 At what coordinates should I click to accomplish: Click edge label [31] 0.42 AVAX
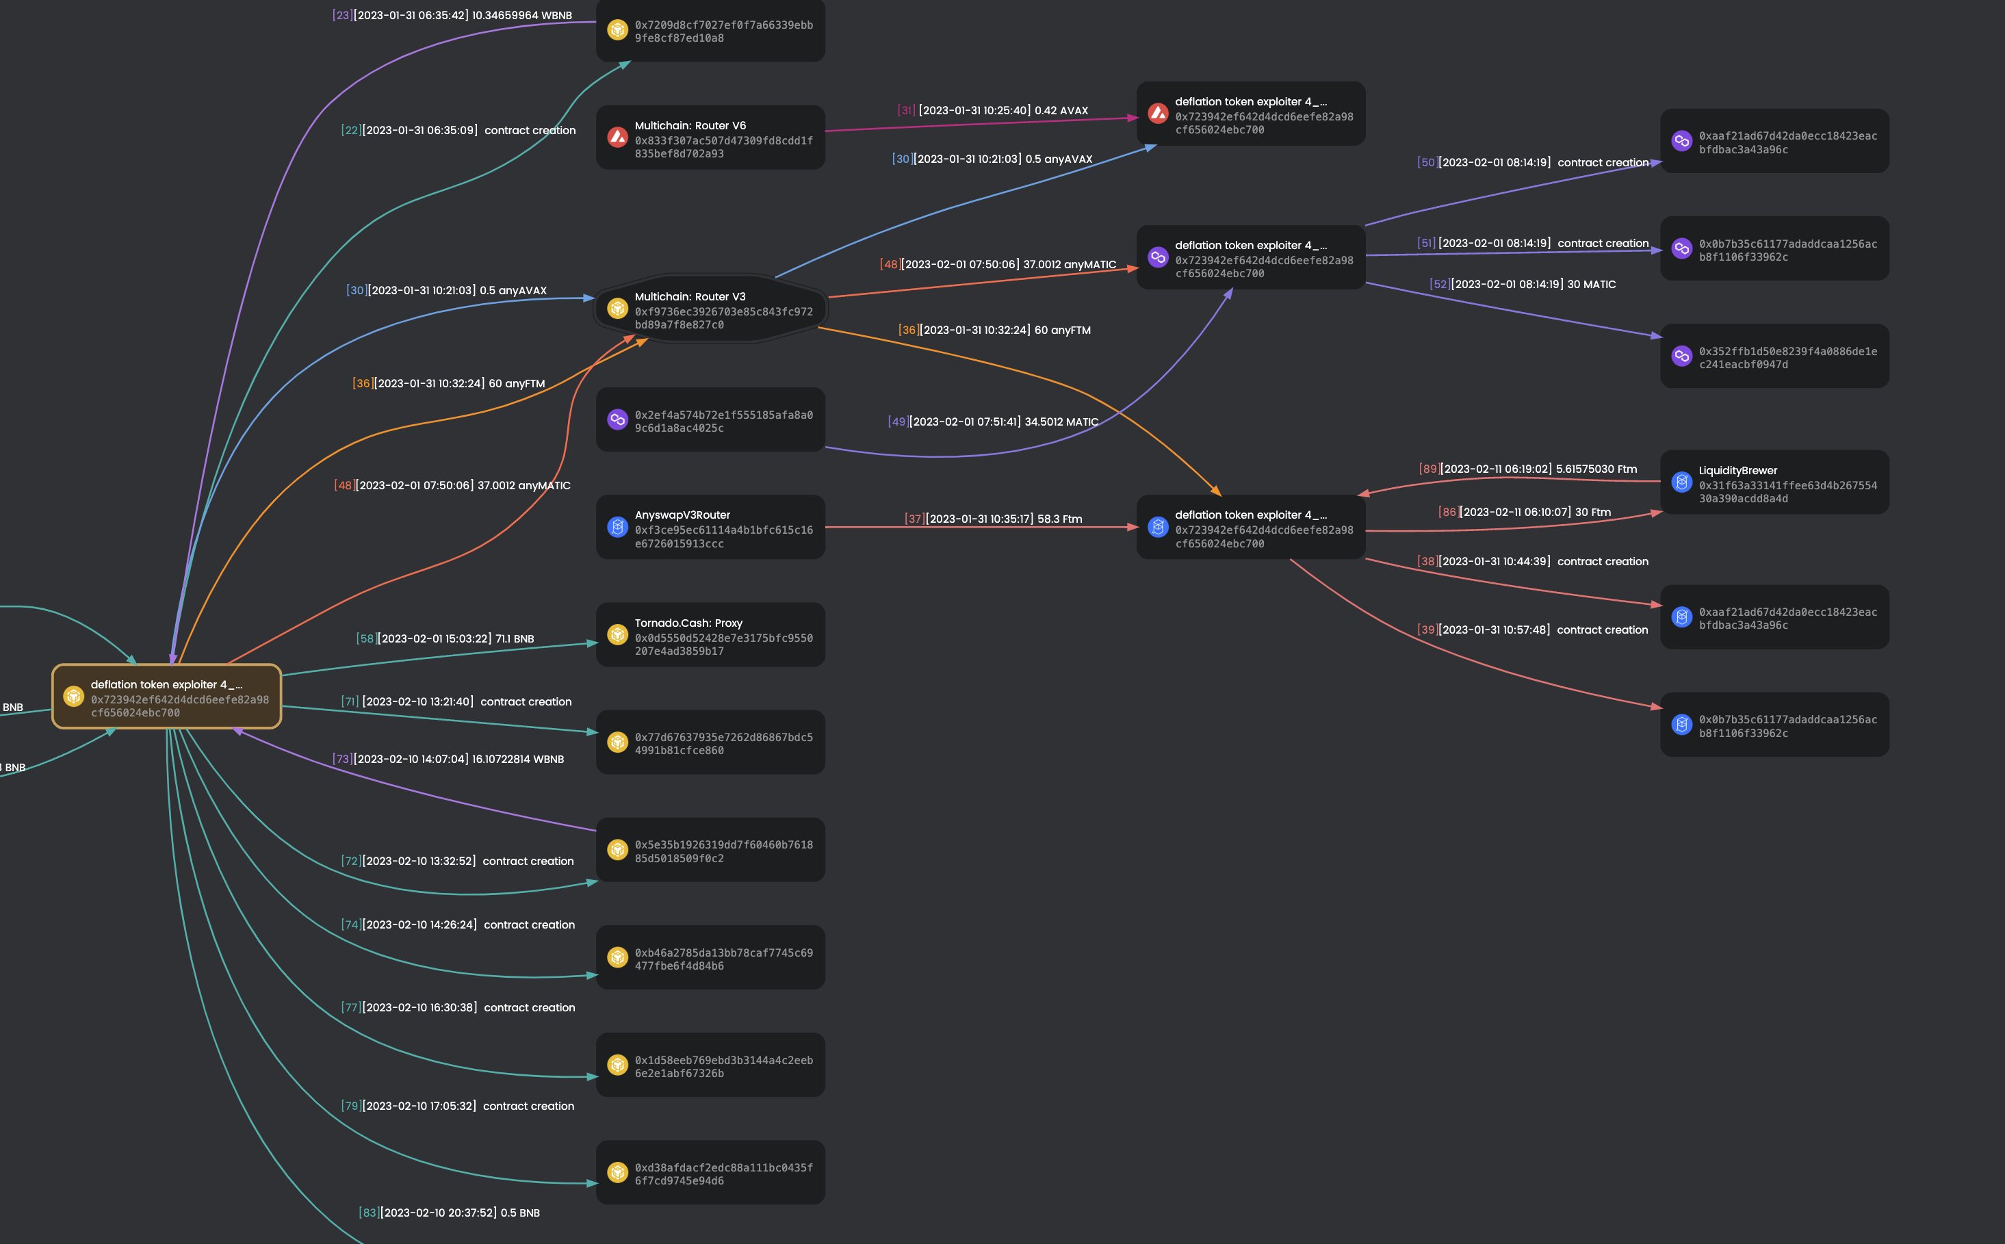click(993, 110)
